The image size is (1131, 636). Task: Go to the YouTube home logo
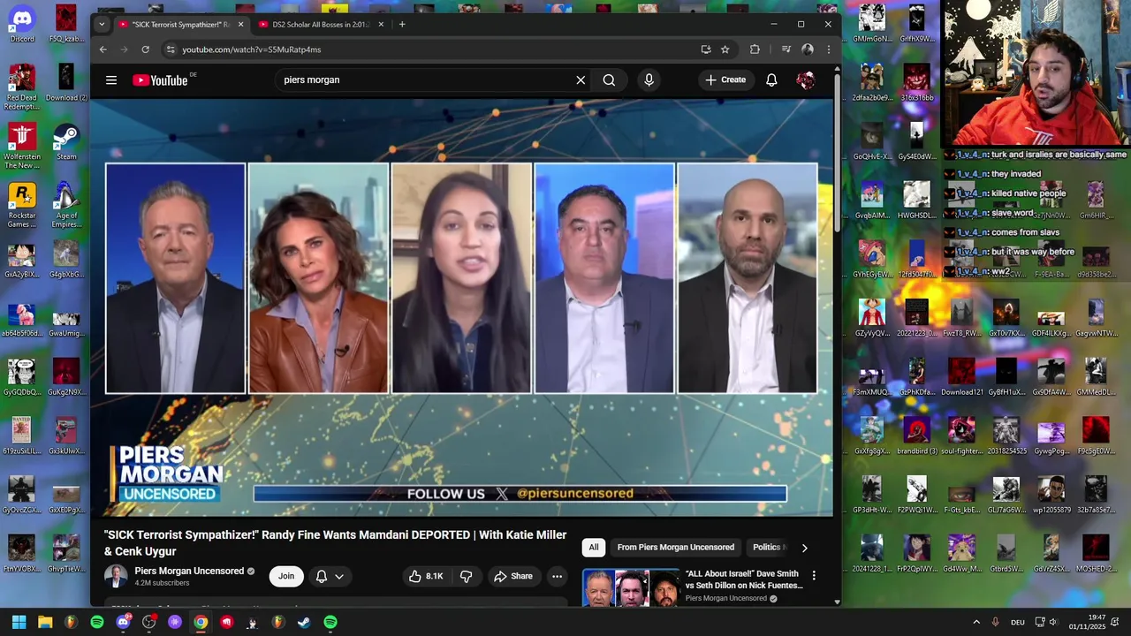coord(160,79)
